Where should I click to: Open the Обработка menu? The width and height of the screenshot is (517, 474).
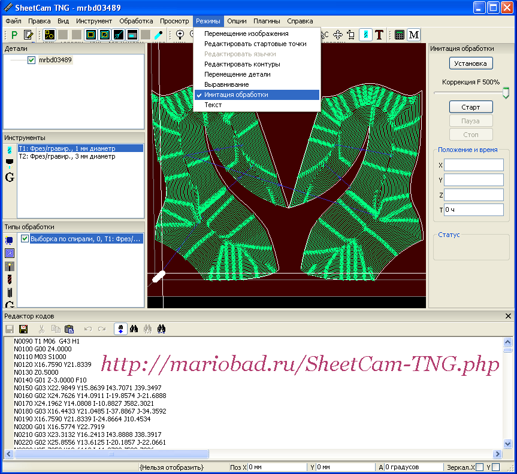click(x=136, y=21)
